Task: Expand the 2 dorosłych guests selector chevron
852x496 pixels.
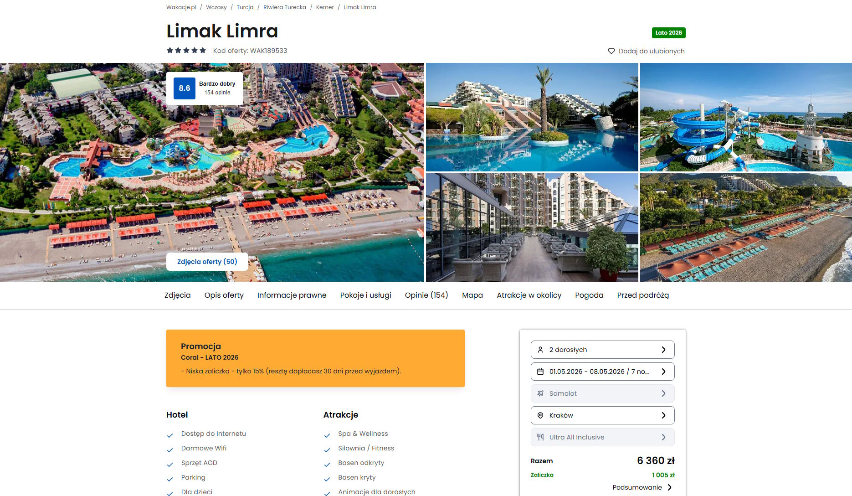Action: coord(663,350)
